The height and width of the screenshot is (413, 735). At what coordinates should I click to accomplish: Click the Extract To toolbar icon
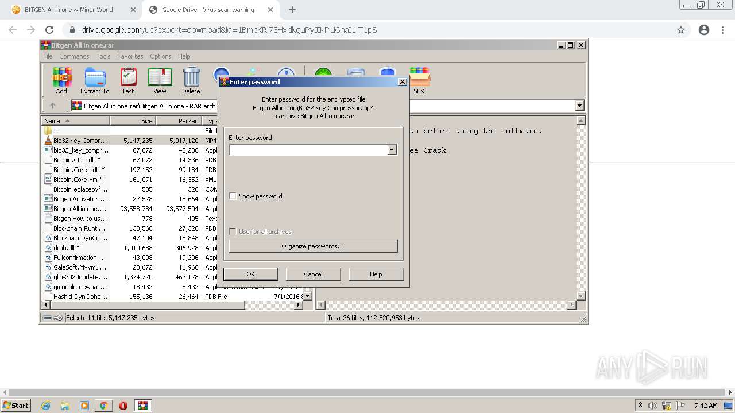pyautogui.click(x=95, y=81)
